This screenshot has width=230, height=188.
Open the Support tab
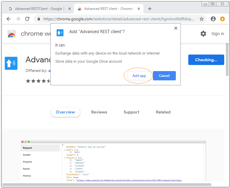(132, 112)
